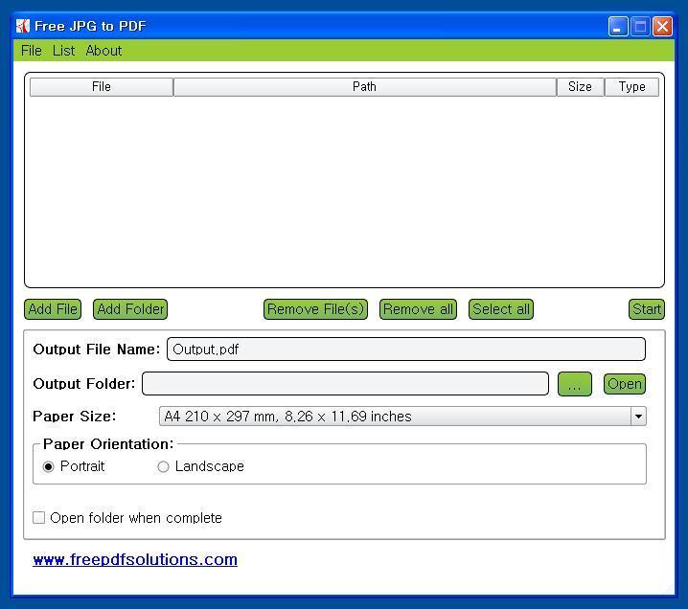Viewport: 688px width, 609px height.
Task: Click the Add File button
Action: click(x=53, y=309)
